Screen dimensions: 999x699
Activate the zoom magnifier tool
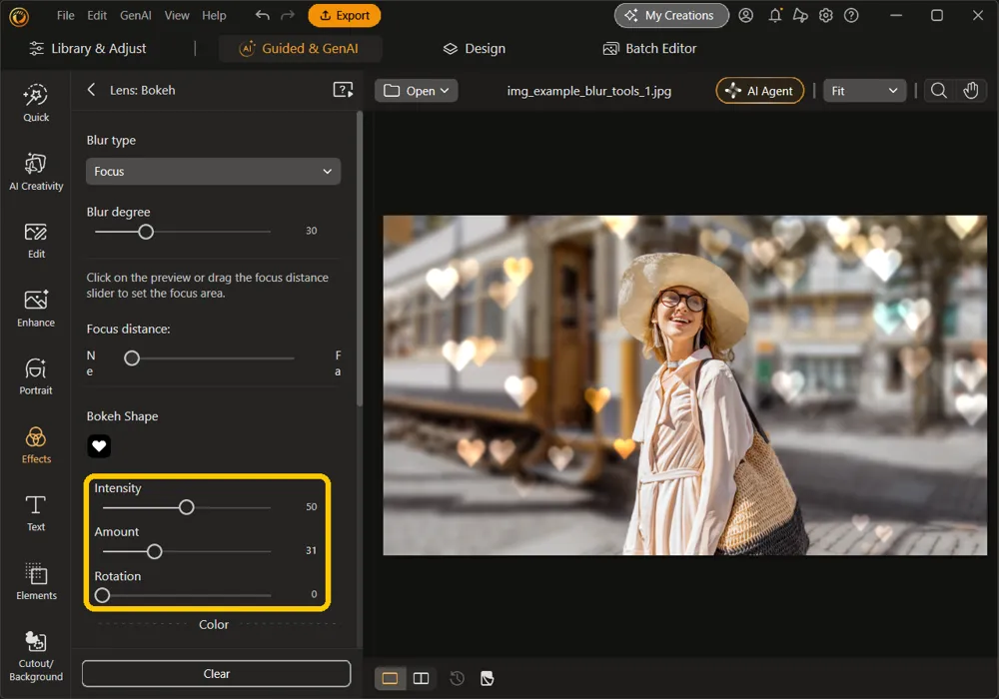coord(938,91)
